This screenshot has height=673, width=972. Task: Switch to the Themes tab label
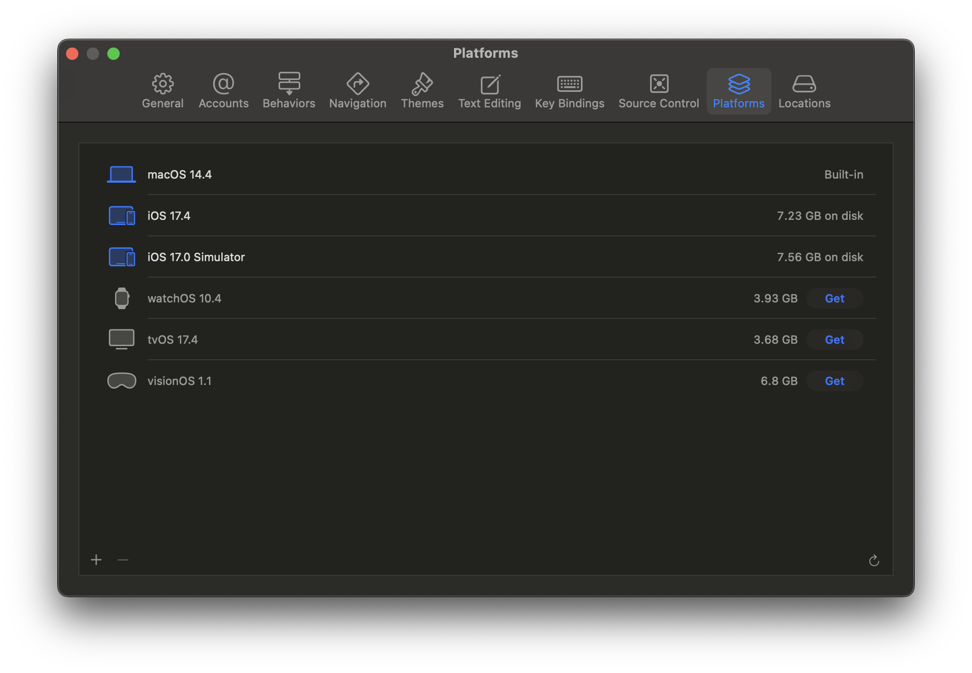tap(422, 103)
